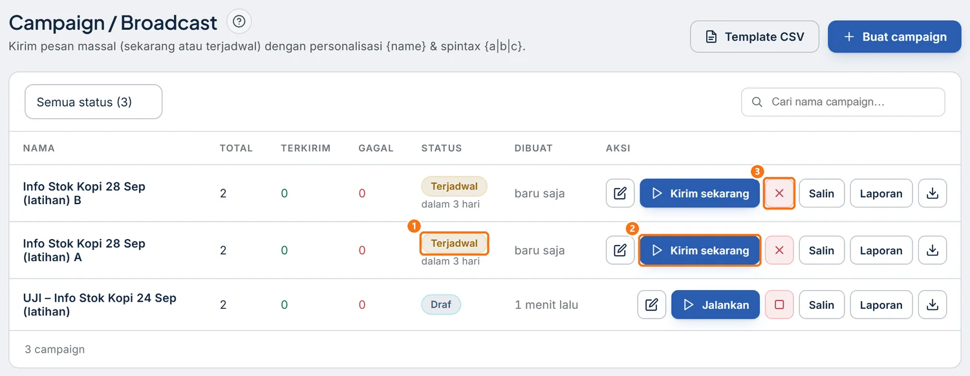Open Laporan for campaign B
Viewport: 970px width, 376px height.
[x=881, y=193]
